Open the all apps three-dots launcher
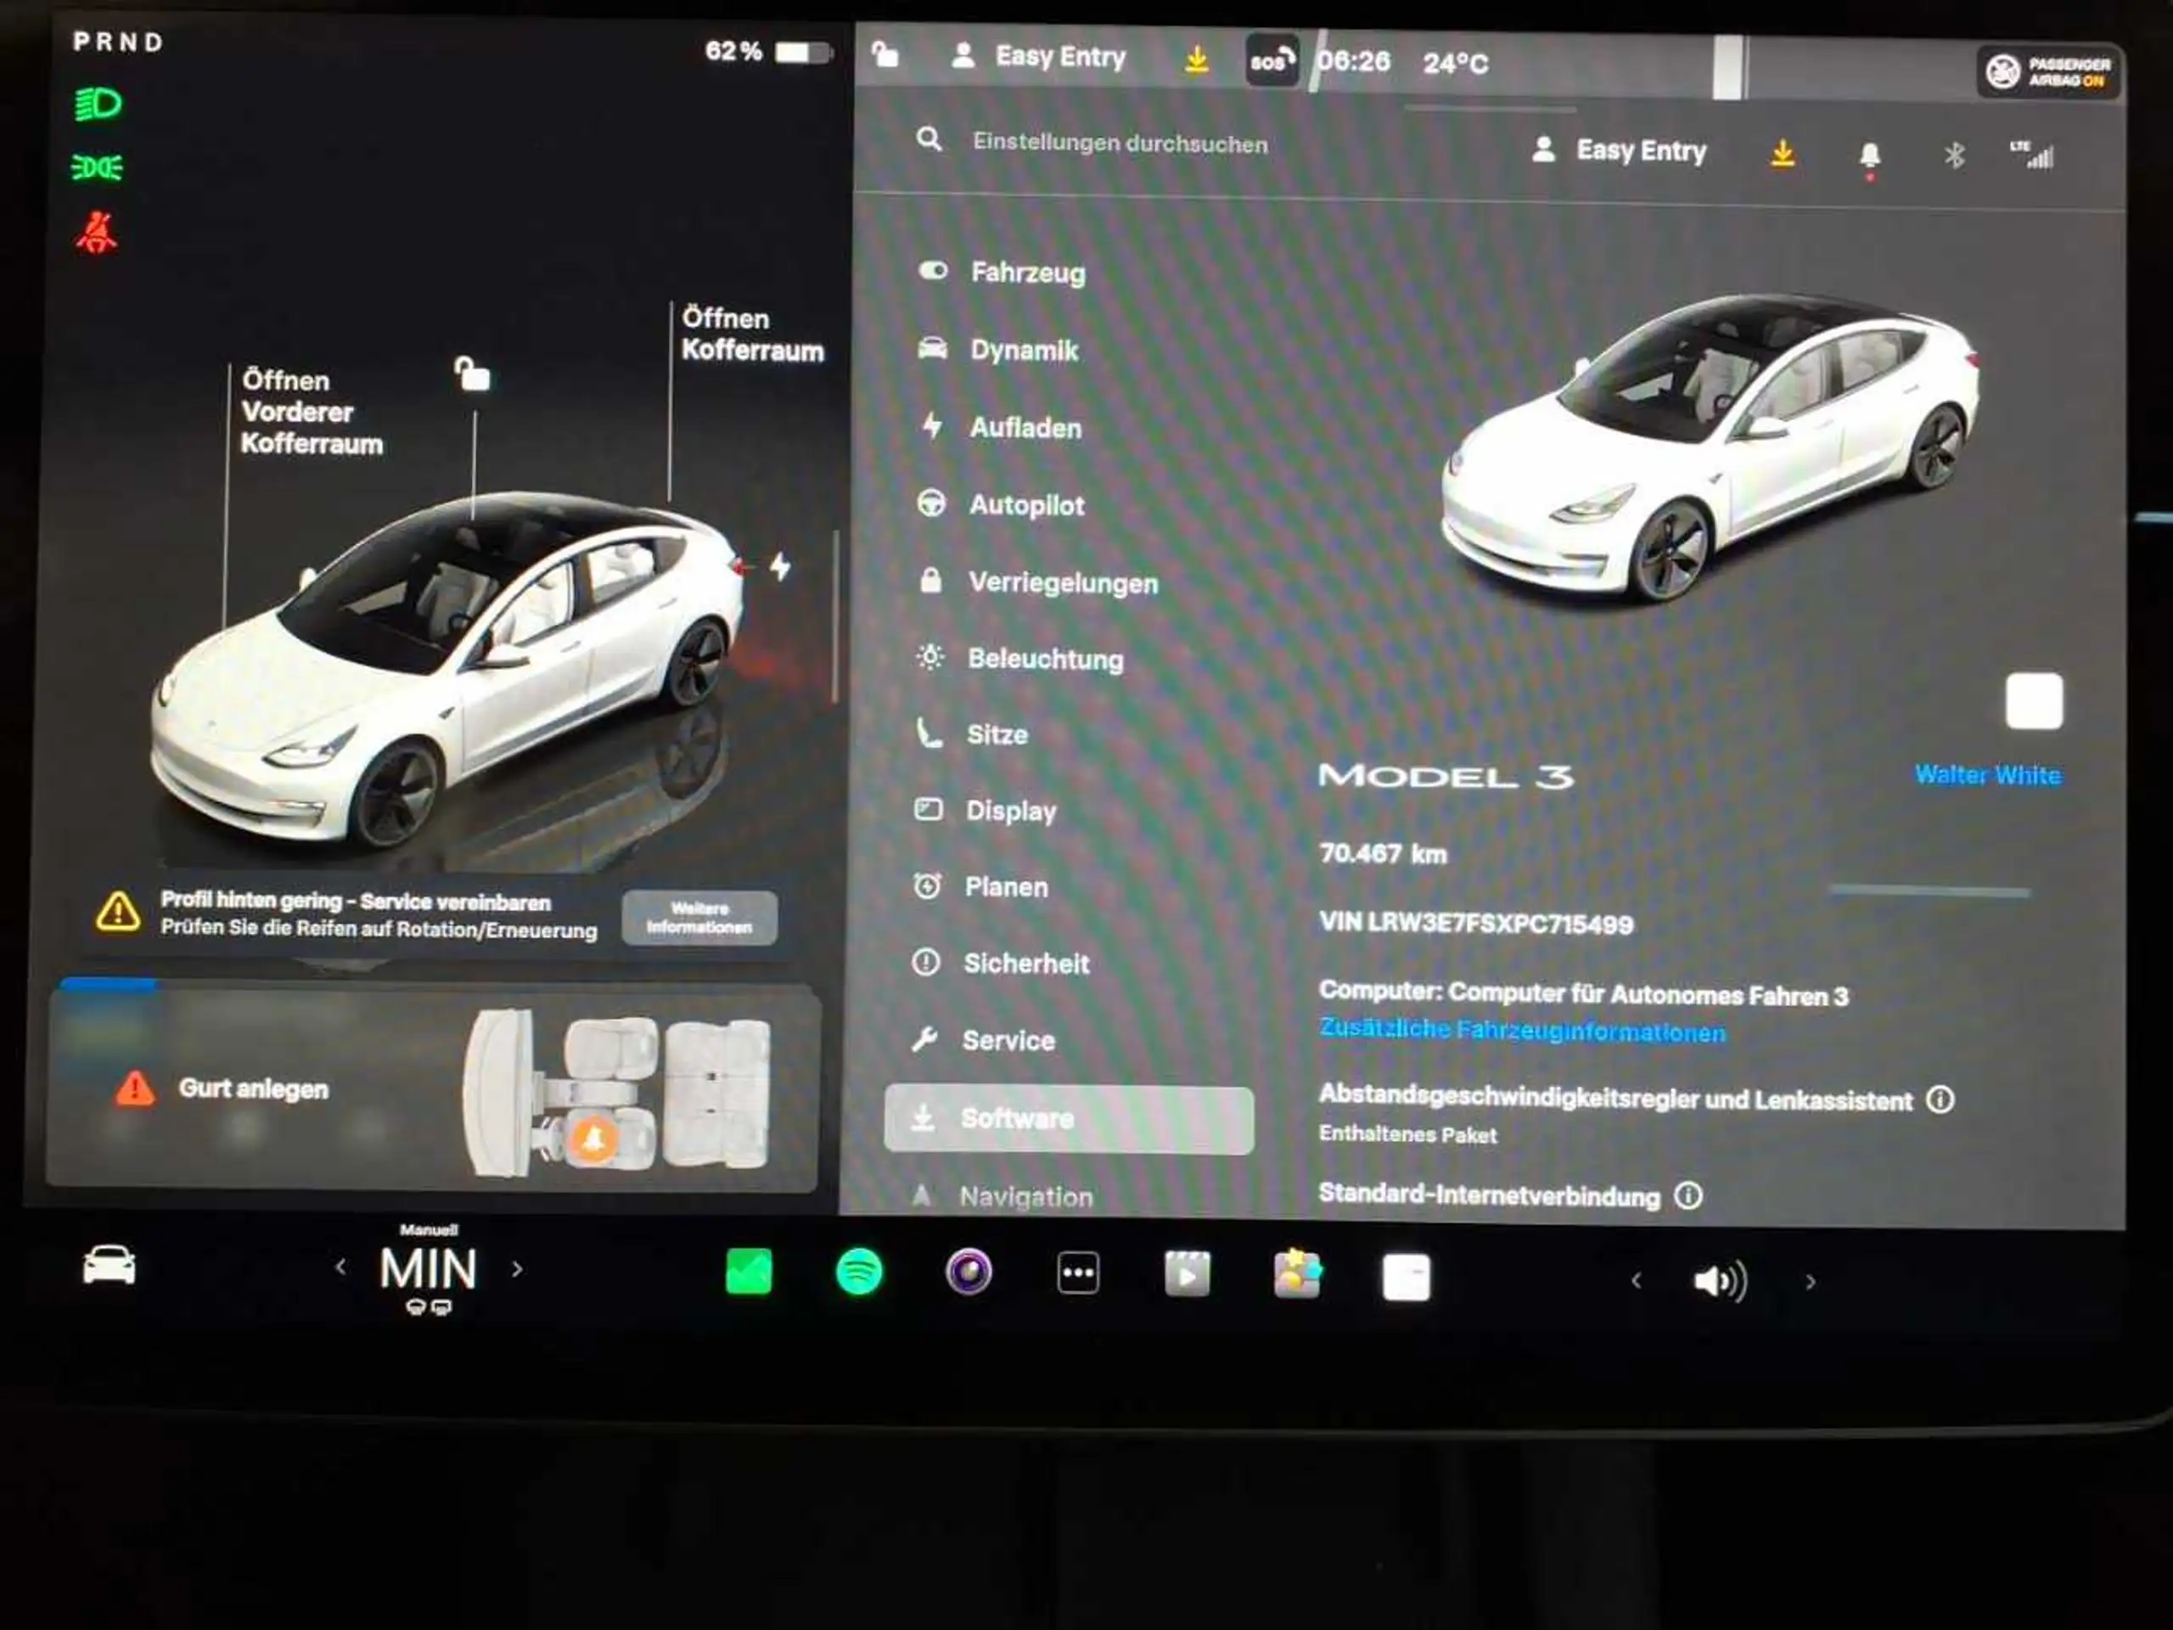 point(1078,1273)
